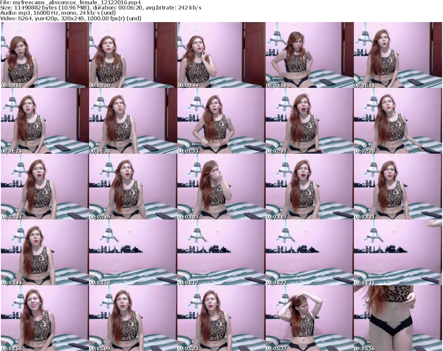Image resolution: width=443 pixels, height=351 pixels.
Task: Open the thumbnail timestamped 00:04:12
Action: [x=221, y=252]
